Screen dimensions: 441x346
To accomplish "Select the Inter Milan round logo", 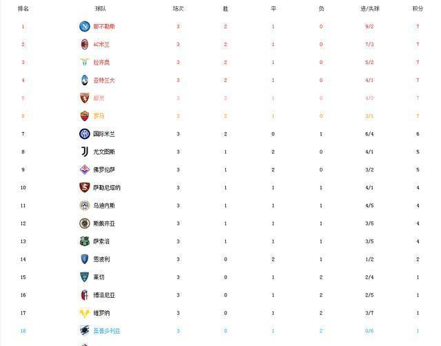I will [x=84, y=134].
